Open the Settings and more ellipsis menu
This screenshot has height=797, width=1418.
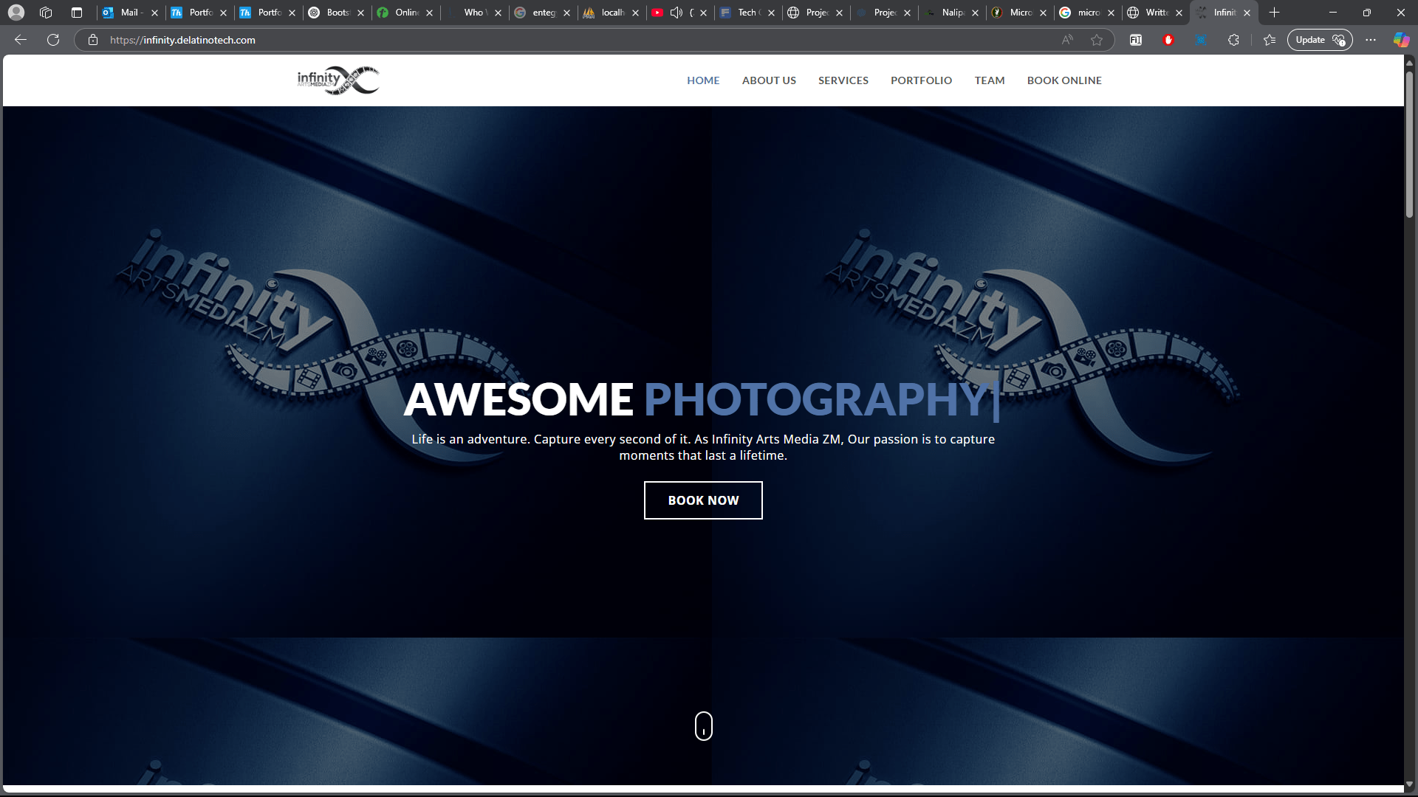click(1371, 40)
